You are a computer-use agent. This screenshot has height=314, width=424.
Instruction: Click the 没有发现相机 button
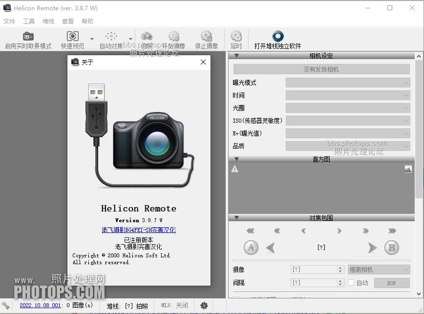(321, 69)
